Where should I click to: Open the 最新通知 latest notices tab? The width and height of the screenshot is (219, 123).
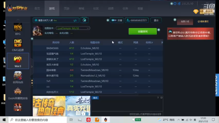coord(203,22)
